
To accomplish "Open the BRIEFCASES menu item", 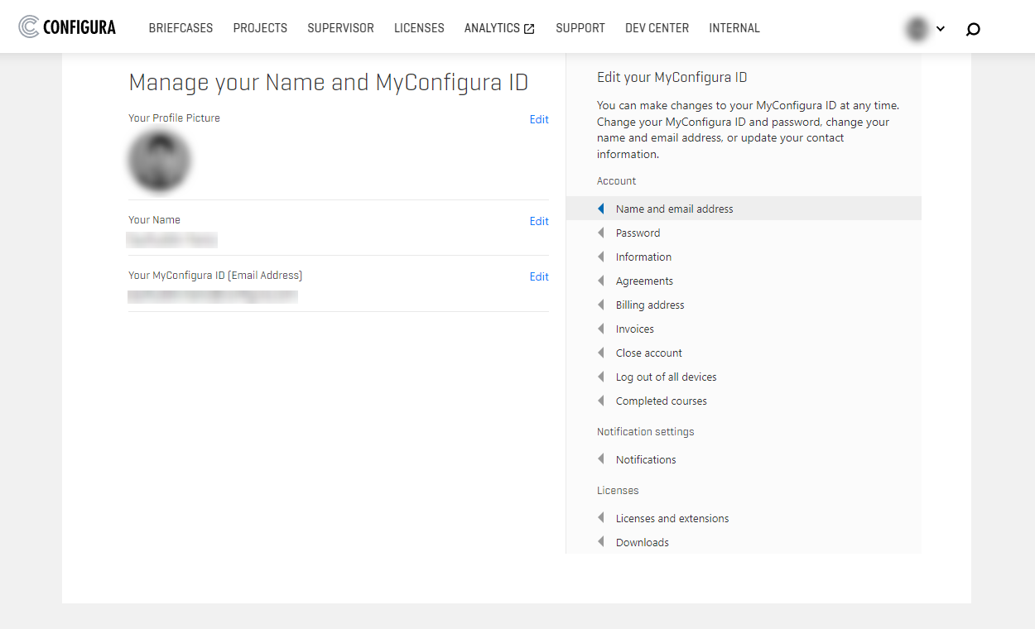I will click(181, 27).
